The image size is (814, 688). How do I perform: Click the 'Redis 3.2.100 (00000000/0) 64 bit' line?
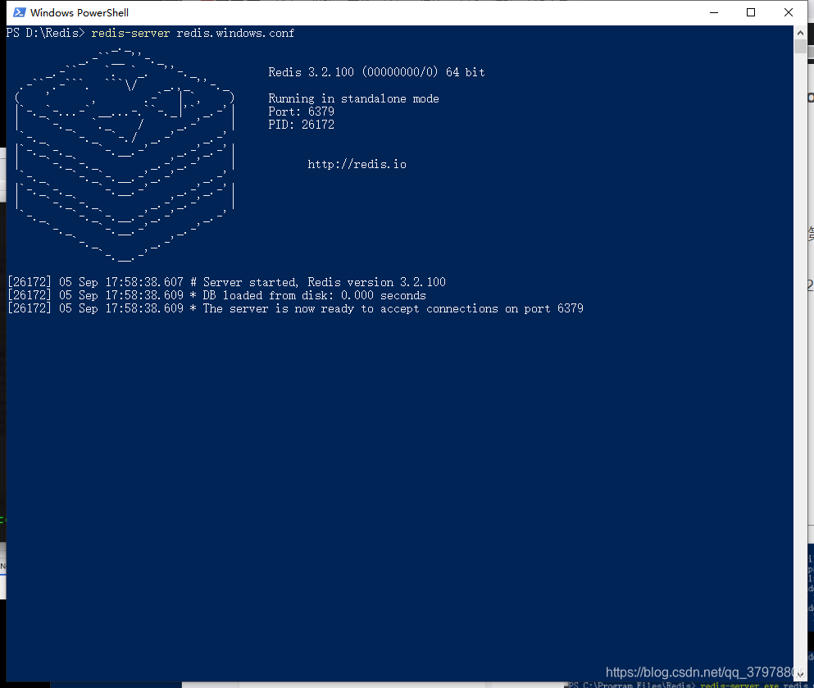[x=376, y=72]
